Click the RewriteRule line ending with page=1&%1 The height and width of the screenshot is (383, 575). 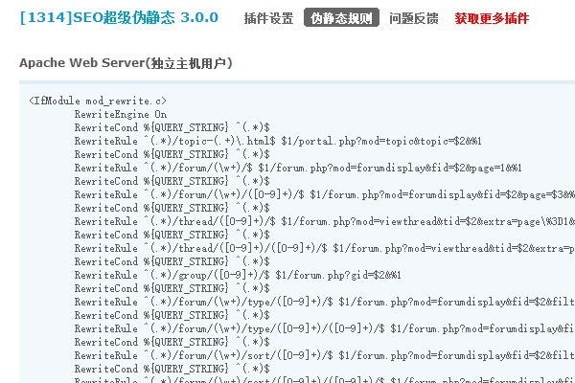click(298, 168)
